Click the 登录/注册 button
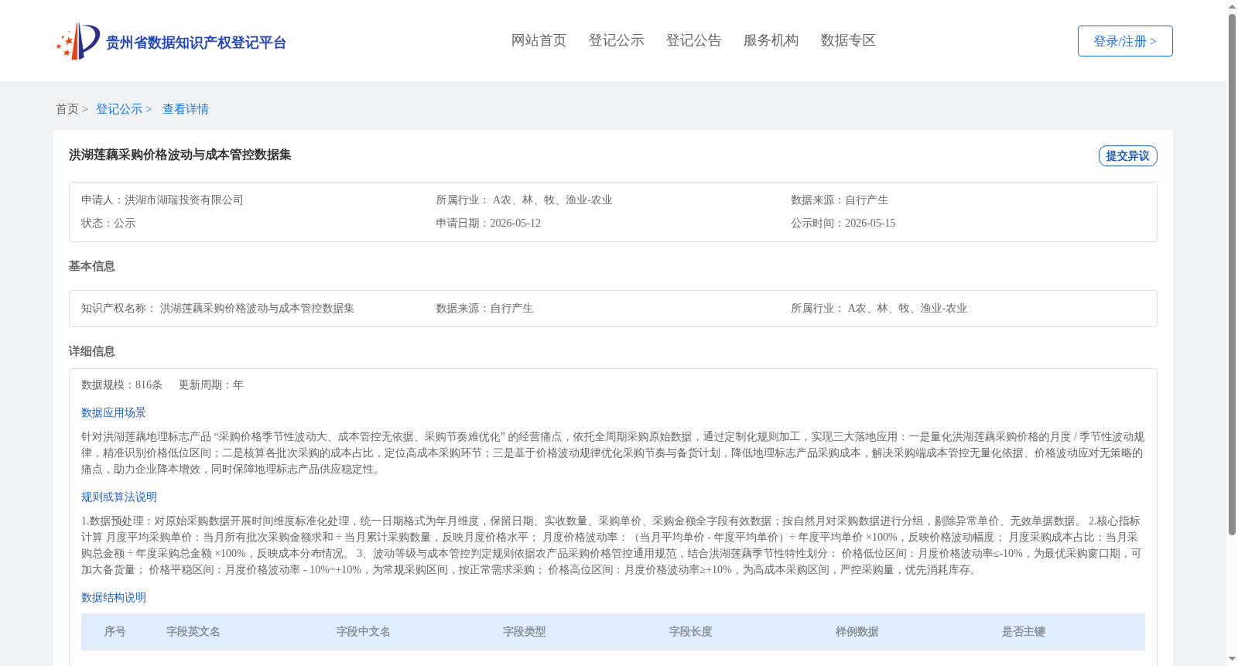Viewport: 1238px width, 666px height. point(1125,41)
